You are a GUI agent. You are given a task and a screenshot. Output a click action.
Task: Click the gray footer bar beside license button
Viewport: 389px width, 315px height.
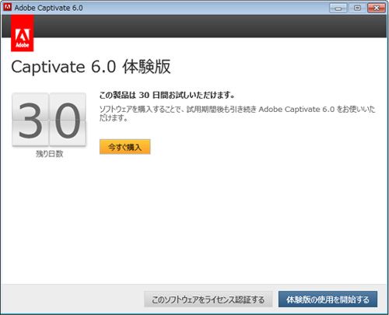click(x=72, y=299)
